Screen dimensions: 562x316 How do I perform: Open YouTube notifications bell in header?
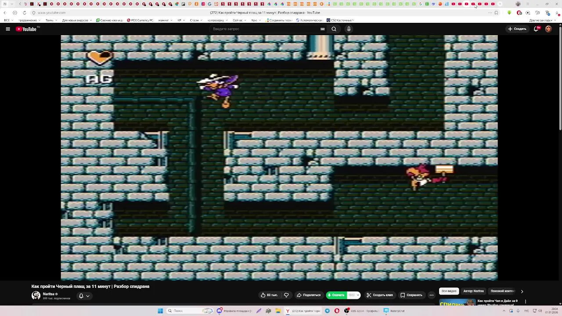click(x=537, y=29)
